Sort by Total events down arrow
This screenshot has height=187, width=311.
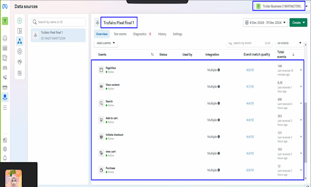293,54
